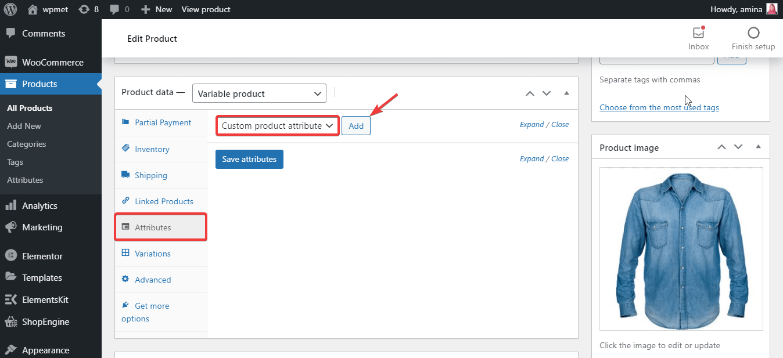Open the updates icon showing 8
Viewport: 783px width, 358px height.
coord(88,9)
